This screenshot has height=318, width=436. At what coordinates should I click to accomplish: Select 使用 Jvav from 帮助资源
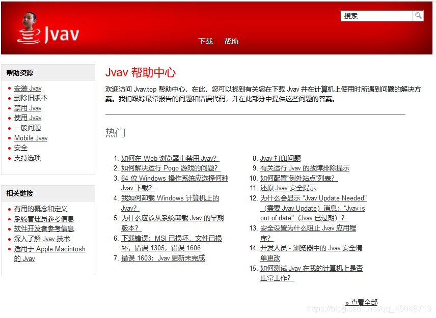(28, 118)
